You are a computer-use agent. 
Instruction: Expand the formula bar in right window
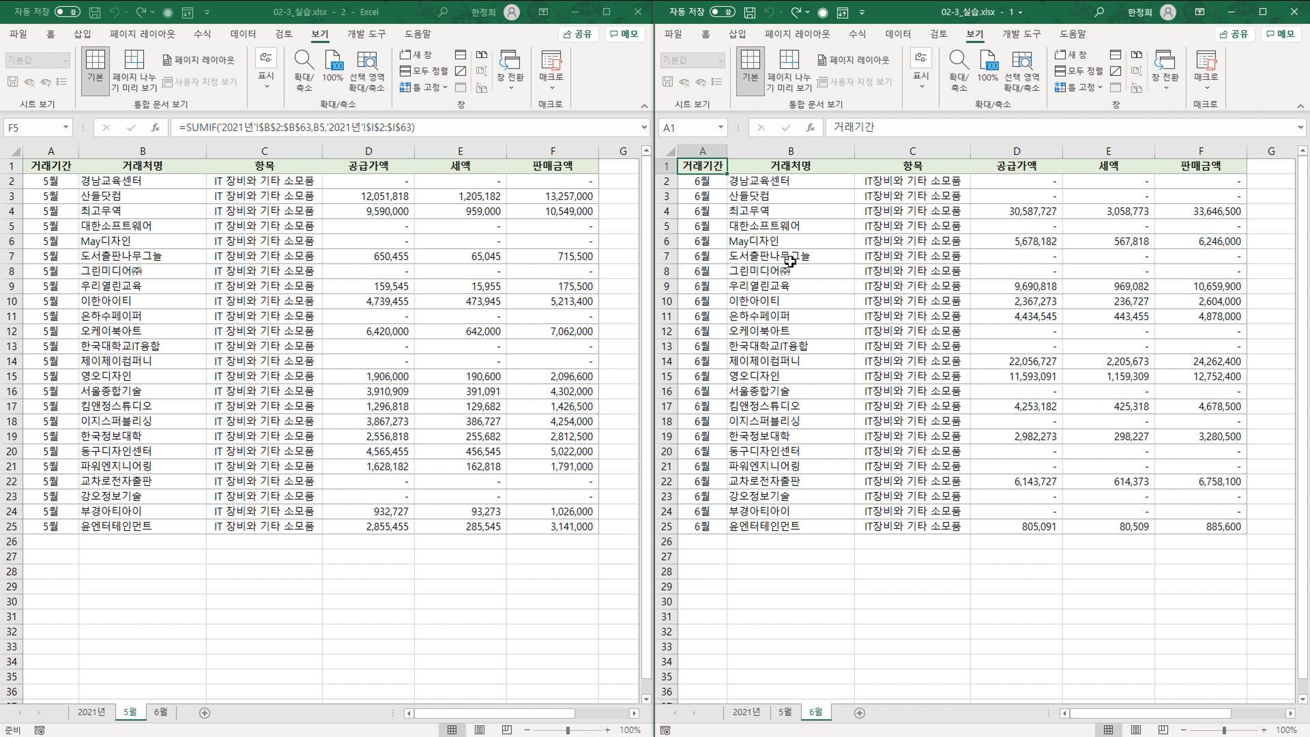coord(1300,128)
